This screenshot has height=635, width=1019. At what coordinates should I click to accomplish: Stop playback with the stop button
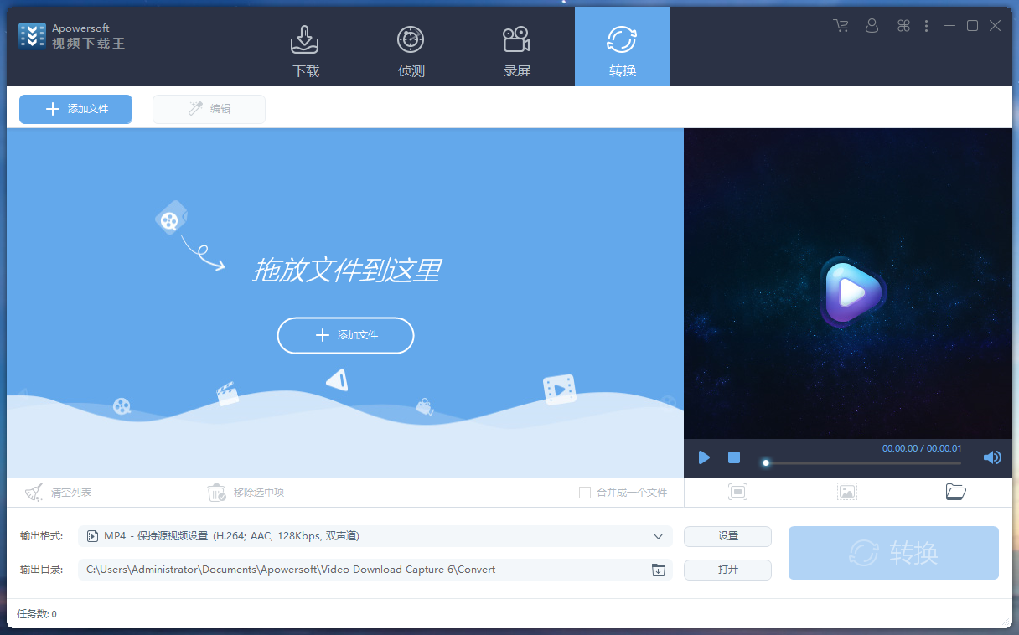click(x=733, y=457)
